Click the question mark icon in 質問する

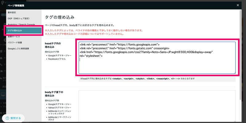click(7, 118)
